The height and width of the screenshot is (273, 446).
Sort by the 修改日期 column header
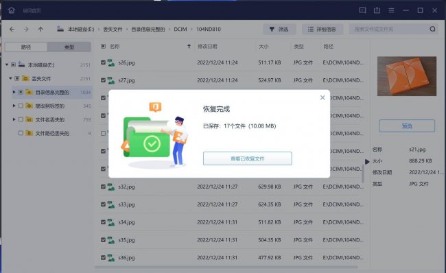point(207,47)
